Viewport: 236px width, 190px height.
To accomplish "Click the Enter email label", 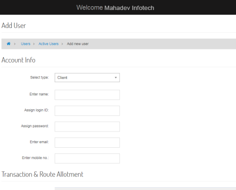I will coord(39,142).
